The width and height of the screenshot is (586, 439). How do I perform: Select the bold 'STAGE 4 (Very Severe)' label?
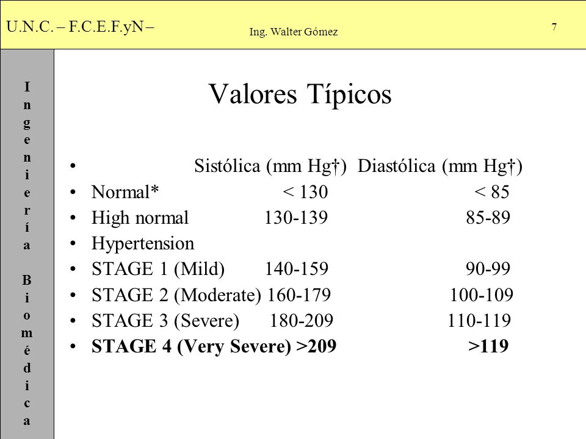191,346
